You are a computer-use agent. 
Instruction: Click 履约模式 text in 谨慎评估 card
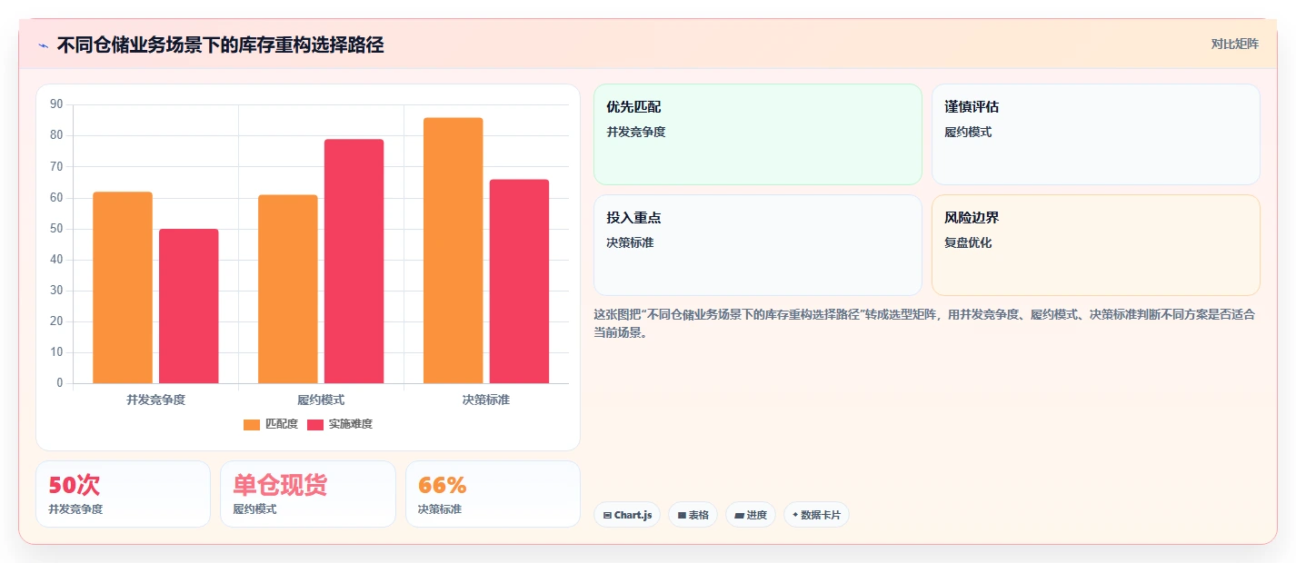(x=968, y=132)
